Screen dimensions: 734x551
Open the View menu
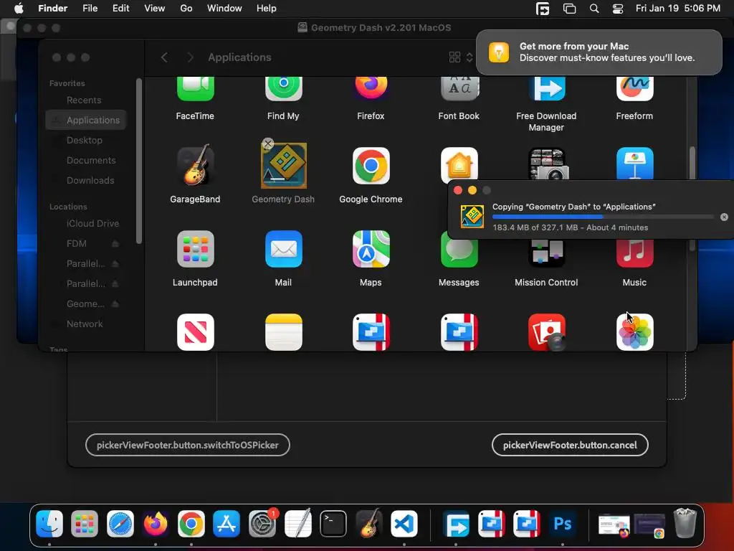coord(155,9)
